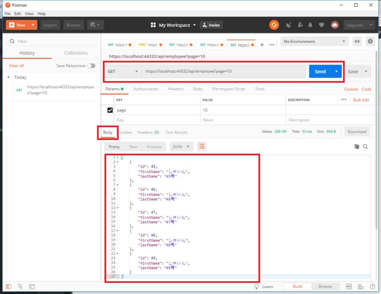Click the Code link
The image size is (381, 294).
(x=366, y=89)
